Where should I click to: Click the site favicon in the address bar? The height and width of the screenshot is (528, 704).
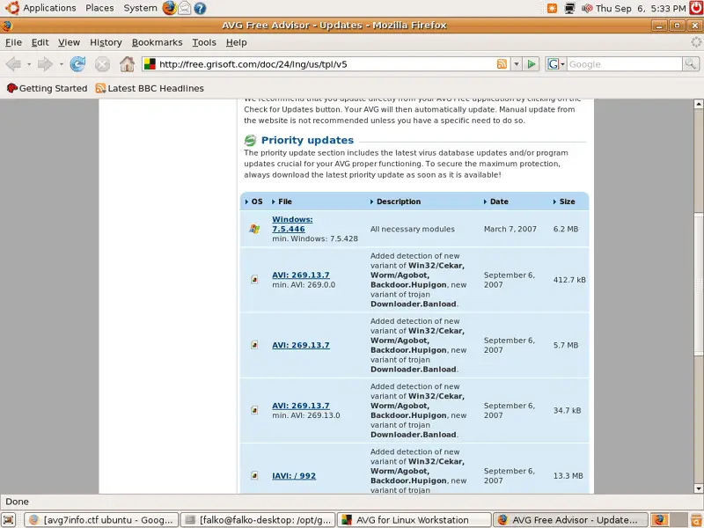tap(150, 64)
